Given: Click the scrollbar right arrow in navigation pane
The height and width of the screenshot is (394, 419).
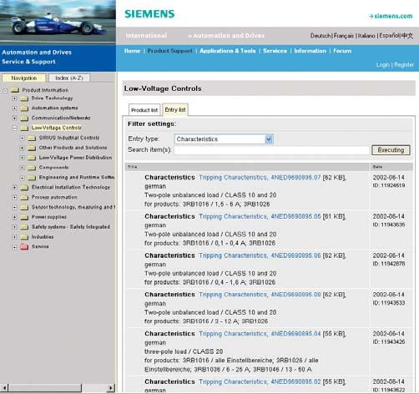Looking at the screenshot, I should (111, 387).
